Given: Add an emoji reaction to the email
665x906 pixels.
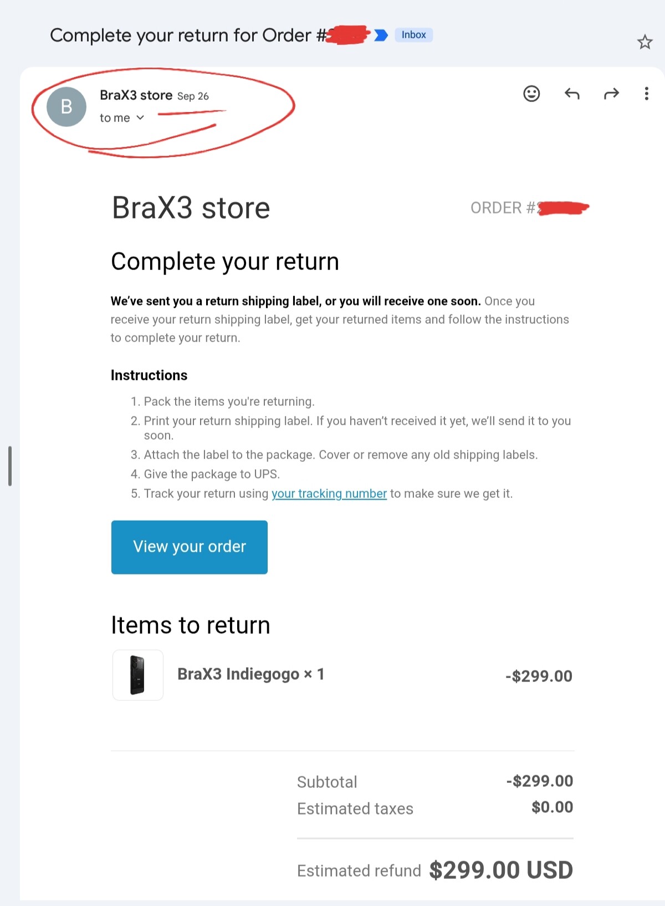Looking at the screenshot, I should 531,94.
